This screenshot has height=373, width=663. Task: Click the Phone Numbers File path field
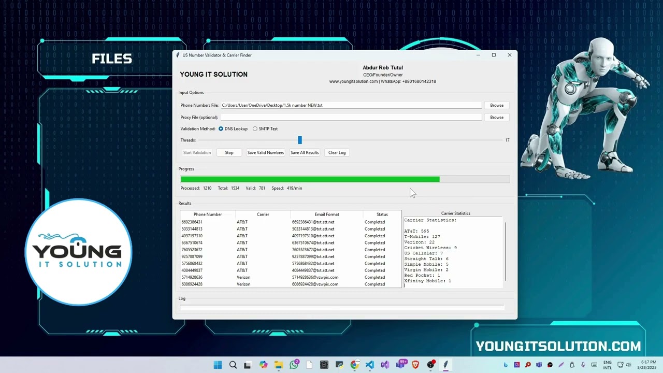pyautogui.click(x=351, y=105)
